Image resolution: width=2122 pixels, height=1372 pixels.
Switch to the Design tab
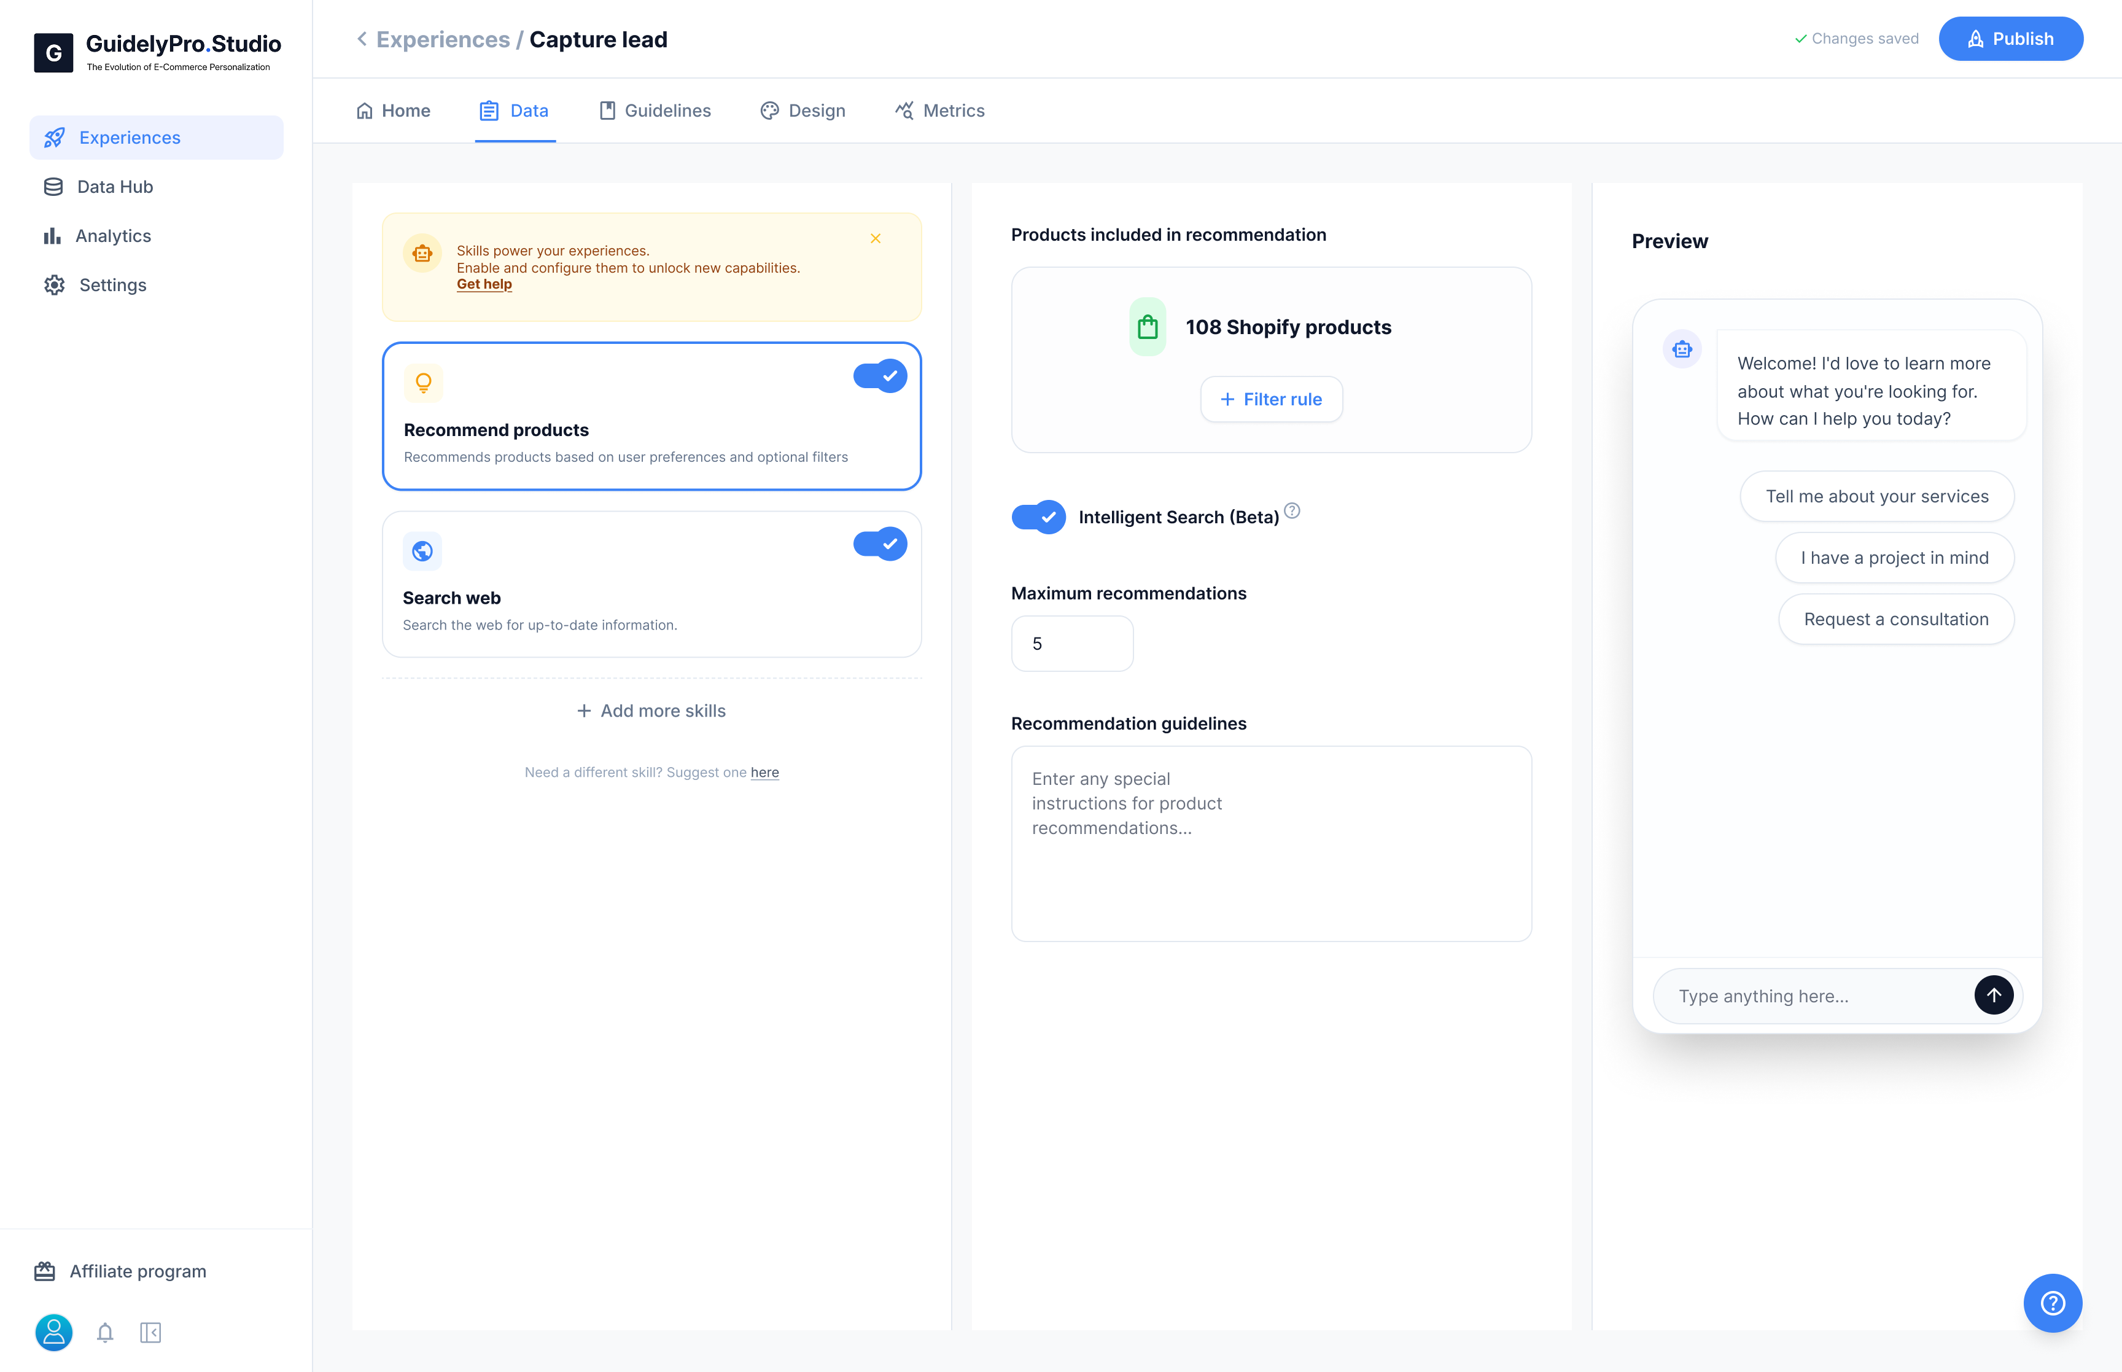803,111
